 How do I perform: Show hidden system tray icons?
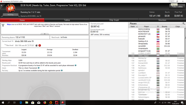(x=159, y=103)
